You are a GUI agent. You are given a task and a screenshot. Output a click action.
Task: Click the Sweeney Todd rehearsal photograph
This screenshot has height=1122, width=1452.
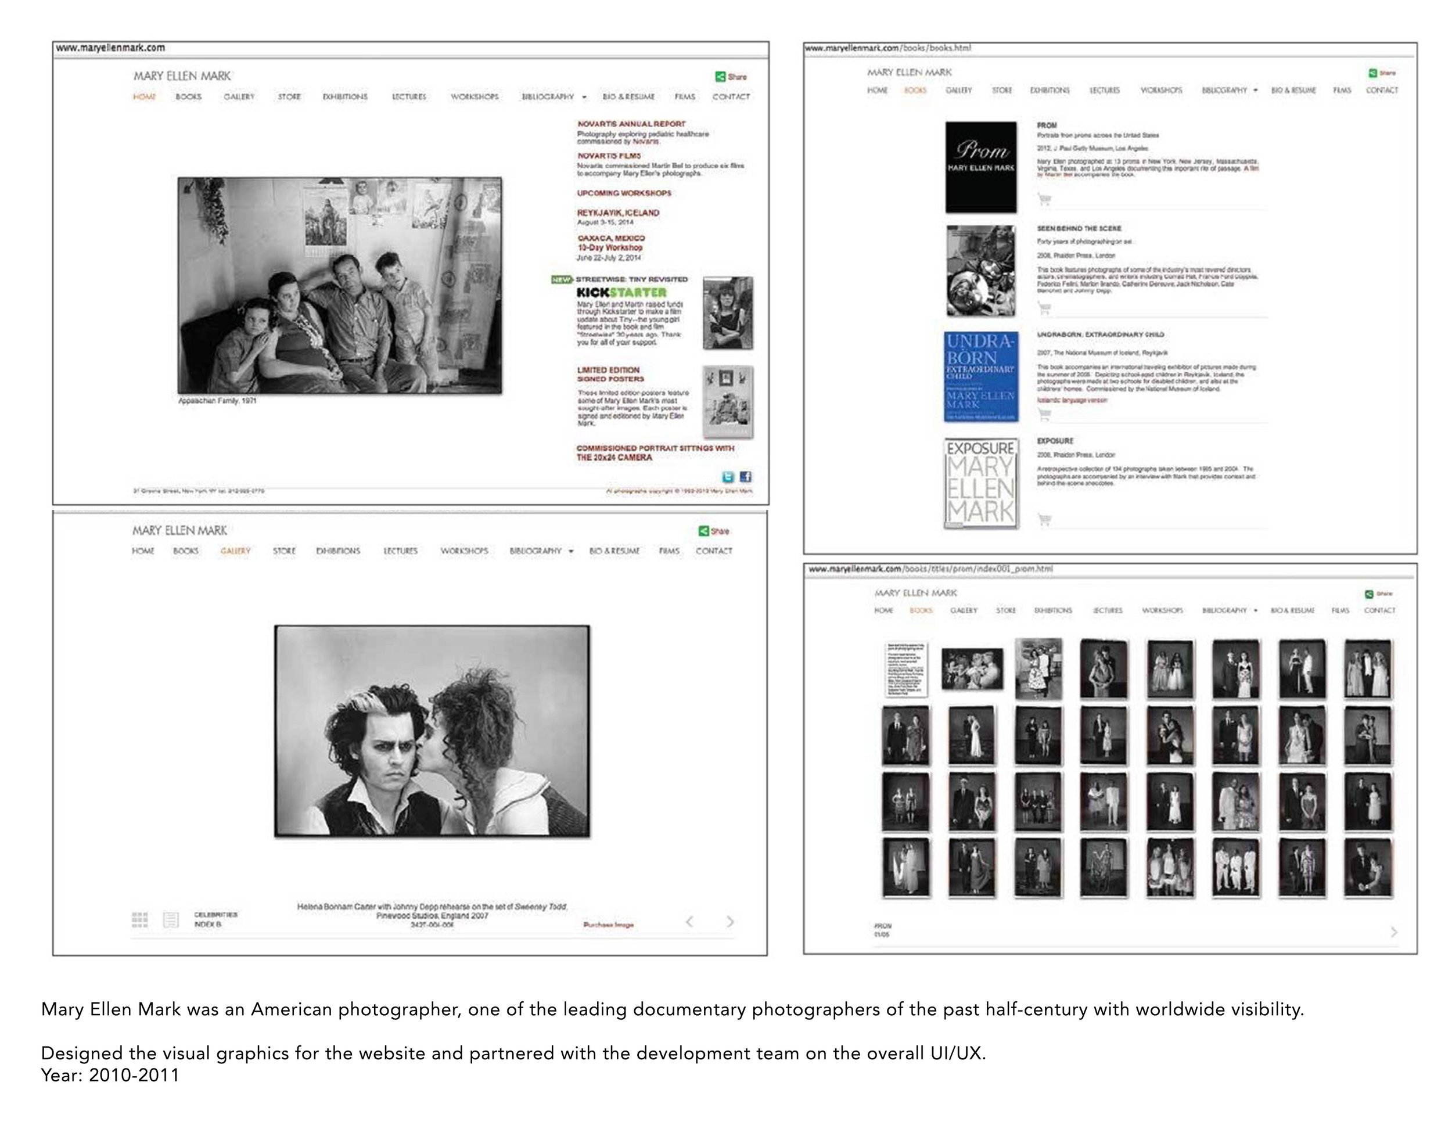coord(432,731)
